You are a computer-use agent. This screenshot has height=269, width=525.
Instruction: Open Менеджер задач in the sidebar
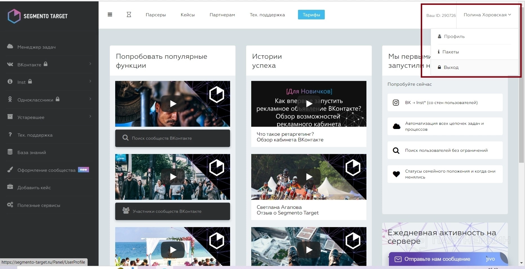pos(36,47)
